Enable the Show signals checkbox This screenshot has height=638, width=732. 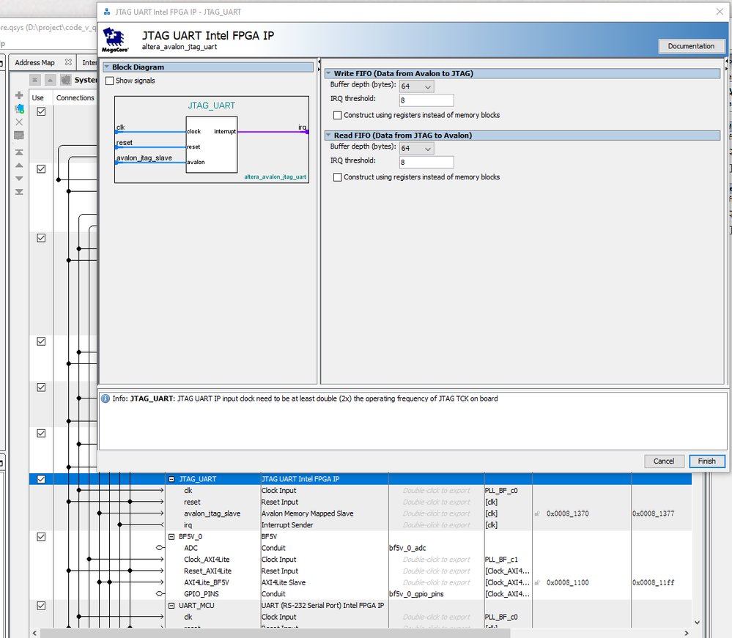(x=110, y=81)
